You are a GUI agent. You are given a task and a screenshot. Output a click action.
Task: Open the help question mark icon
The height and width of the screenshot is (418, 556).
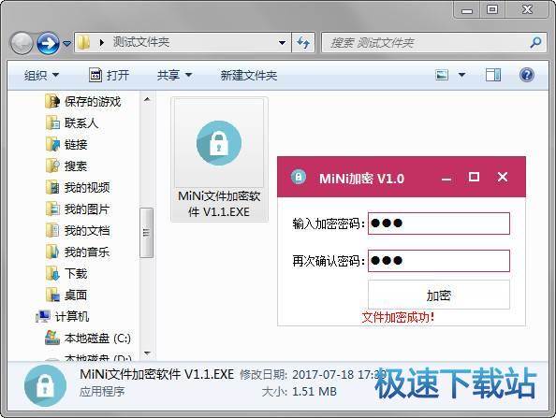(x=527, y=75)
